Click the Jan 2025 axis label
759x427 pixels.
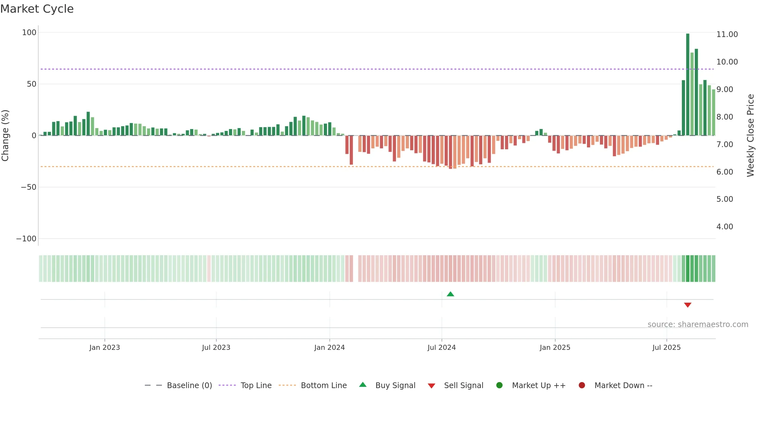pos(555,347)
